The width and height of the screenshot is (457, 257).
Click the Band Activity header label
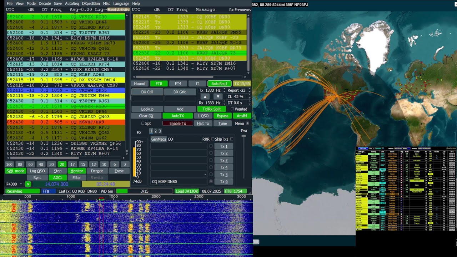118,10
